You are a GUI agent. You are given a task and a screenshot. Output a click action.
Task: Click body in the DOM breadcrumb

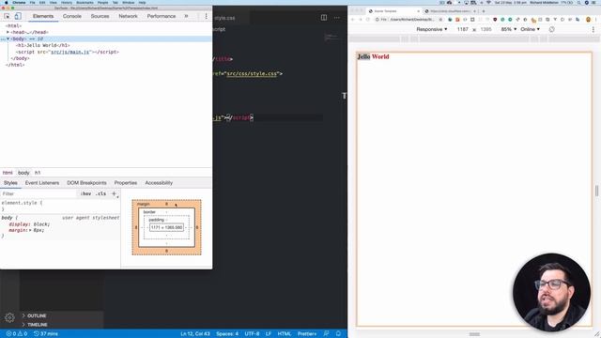point(23,173)
